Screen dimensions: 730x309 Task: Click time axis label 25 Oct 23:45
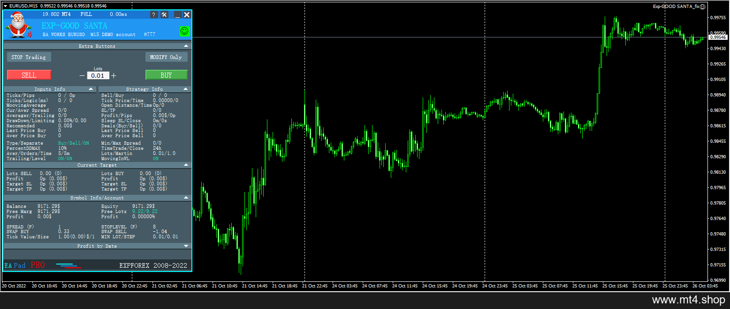[x=676, y=285]
